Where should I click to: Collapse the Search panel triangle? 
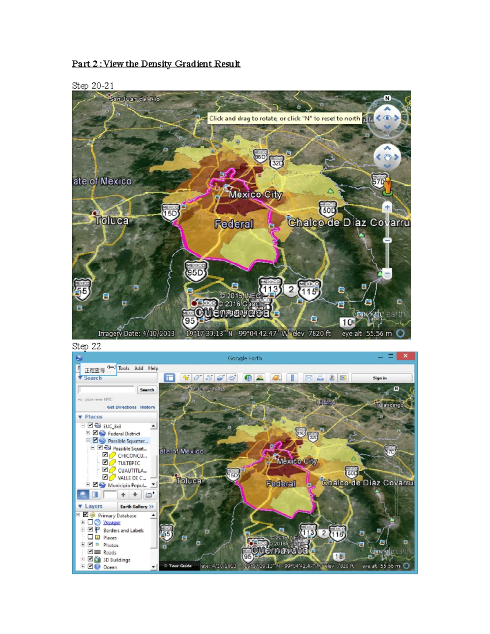coord(80,378)
